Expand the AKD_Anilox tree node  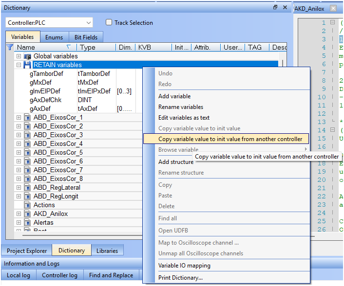[x=19, y=214]
